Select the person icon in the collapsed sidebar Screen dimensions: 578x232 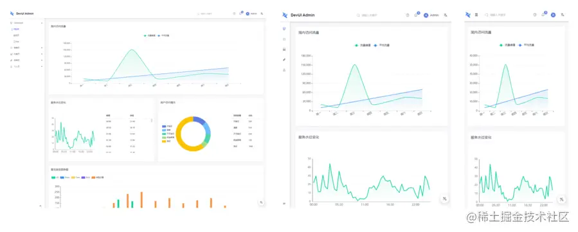284,69
